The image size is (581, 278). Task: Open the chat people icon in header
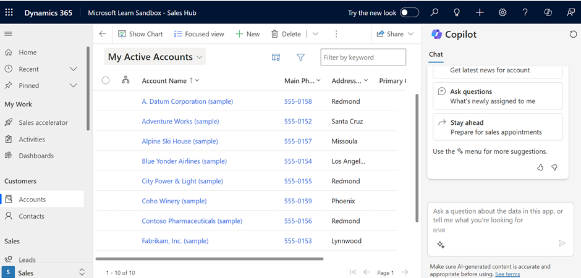[570, 12]
